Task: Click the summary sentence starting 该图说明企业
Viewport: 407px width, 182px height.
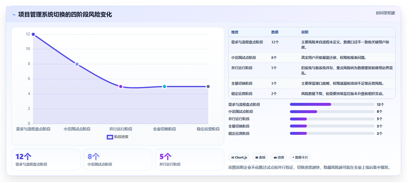Action: tap(309, 168)
